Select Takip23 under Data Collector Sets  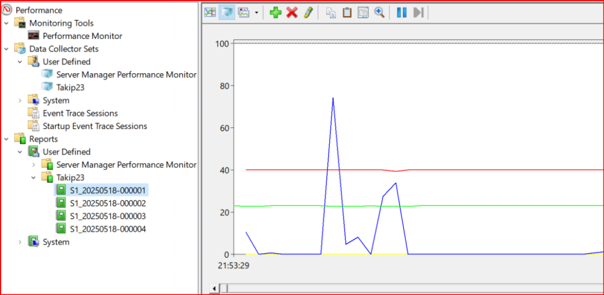70,87
